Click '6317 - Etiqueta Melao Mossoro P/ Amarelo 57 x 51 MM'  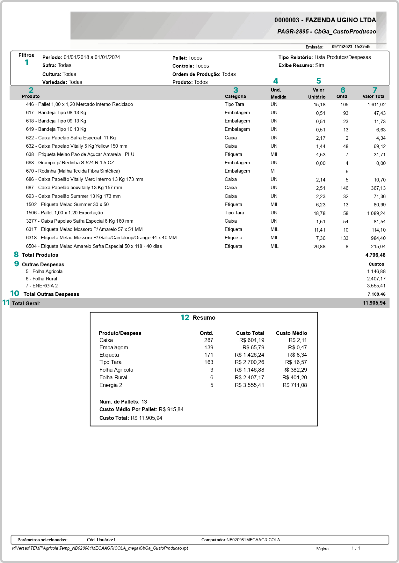[x=84, y=229]
